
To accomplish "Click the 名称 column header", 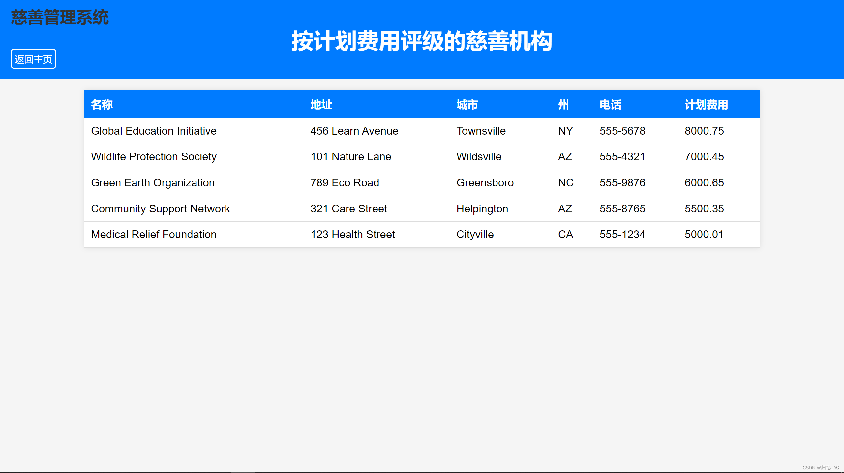I will (x=102, y=104).
